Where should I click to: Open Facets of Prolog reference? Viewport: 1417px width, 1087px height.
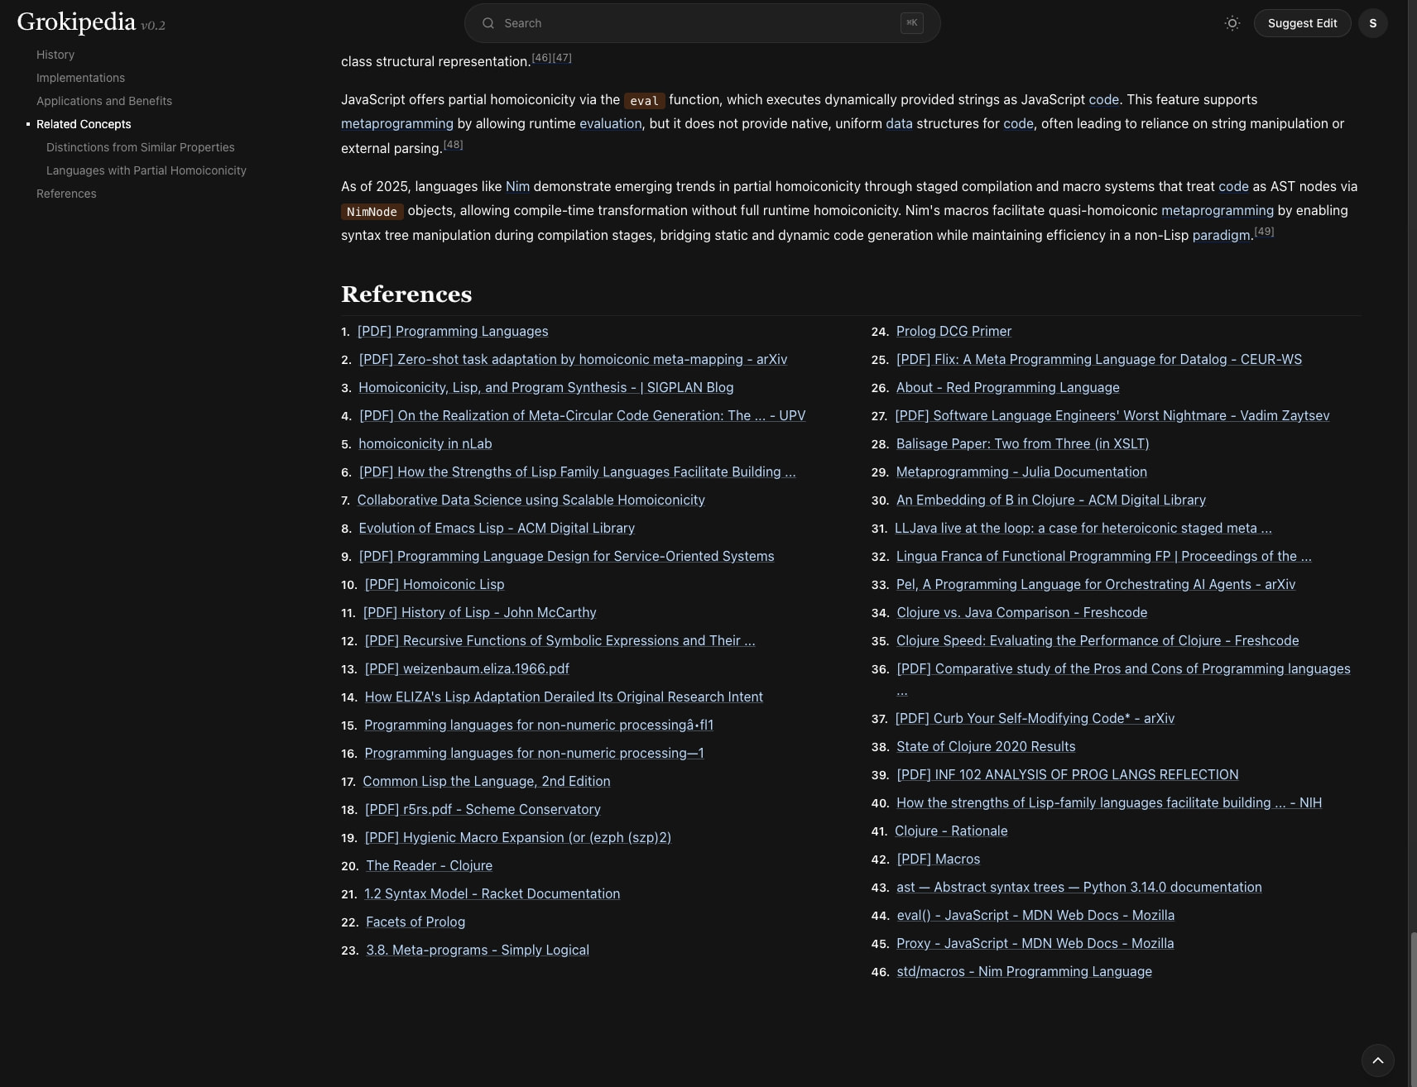point(415,922)
